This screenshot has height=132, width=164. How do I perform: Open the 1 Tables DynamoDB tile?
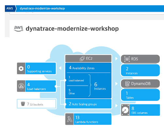point(140,95)
